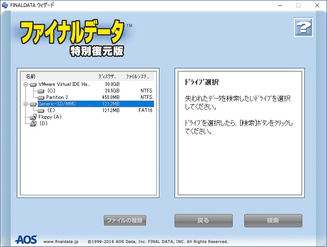Click the ファイルシステ... column header

[x=138, y=76]
